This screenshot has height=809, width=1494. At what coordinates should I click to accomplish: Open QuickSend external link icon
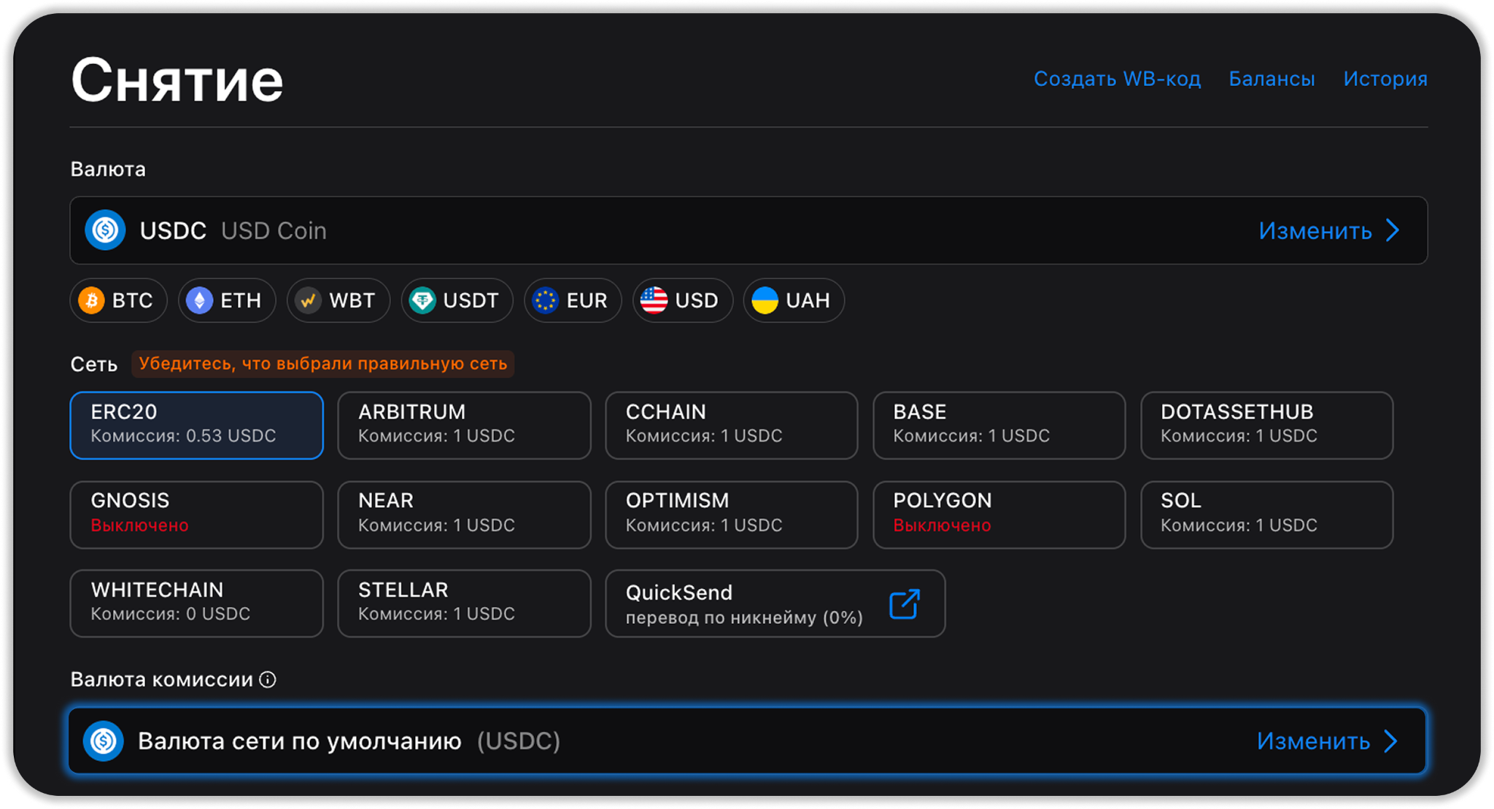click(x=905, y=604)
